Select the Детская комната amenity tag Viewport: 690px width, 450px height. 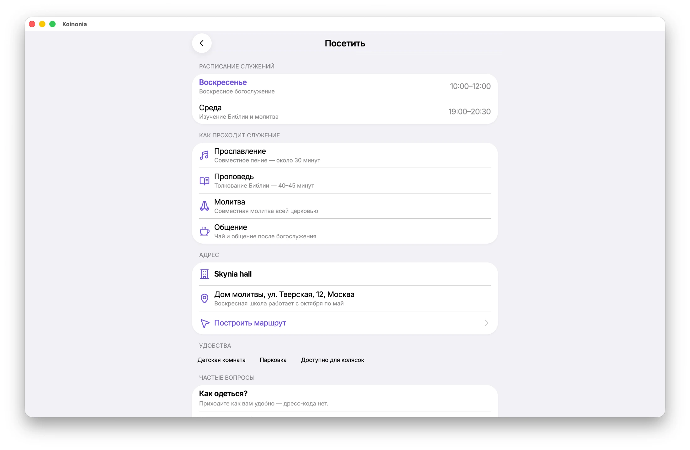221,360
